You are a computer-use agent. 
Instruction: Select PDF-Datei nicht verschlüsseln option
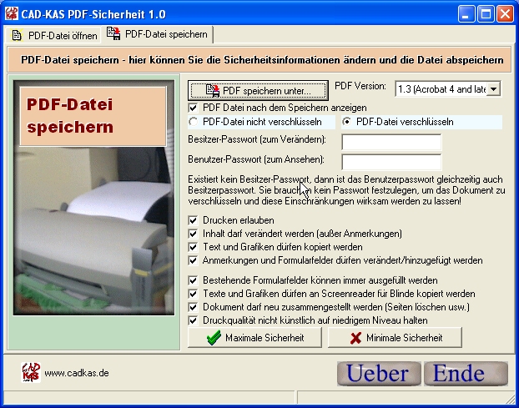(x=194, y=122)
